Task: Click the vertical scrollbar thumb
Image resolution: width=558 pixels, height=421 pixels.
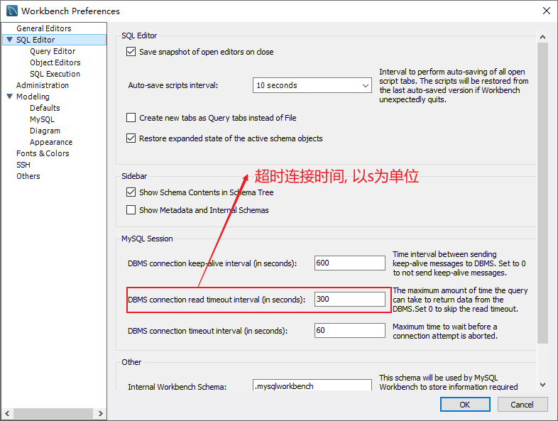Action: 542,193
